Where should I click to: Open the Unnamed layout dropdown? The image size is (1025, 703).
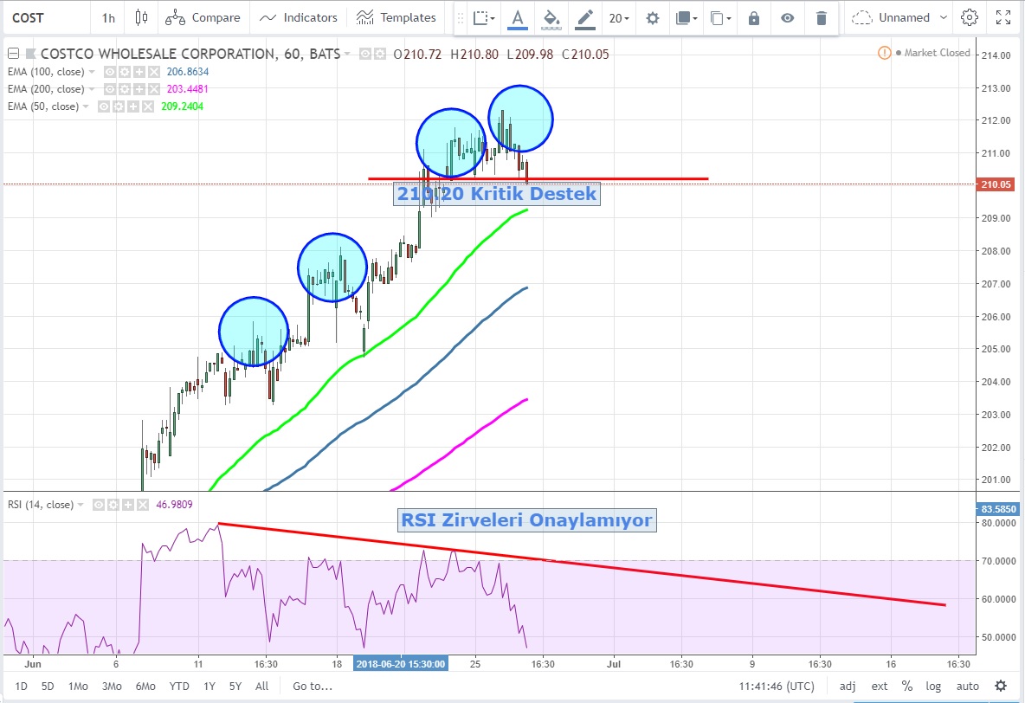891,17
